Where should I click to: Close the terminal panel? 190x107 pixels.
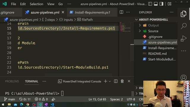[x=129, y=81]
